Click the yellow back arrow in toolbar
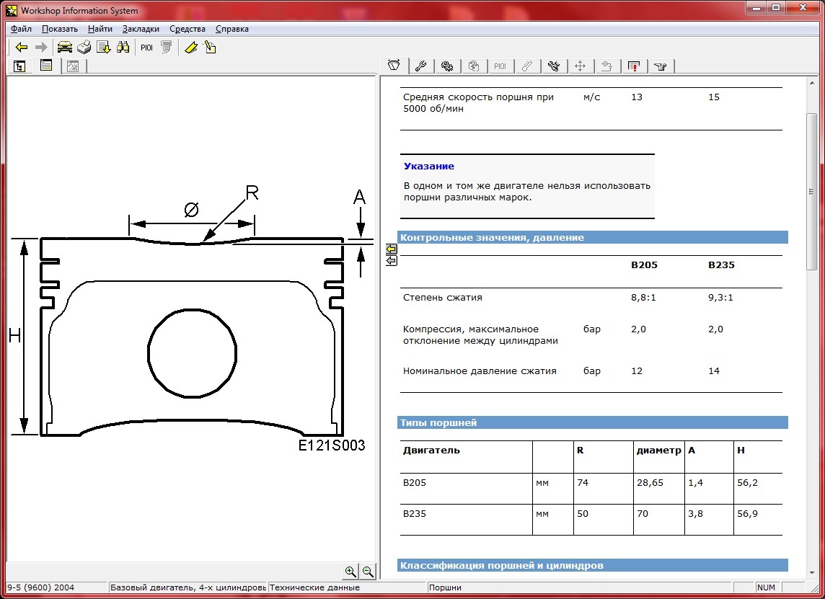This screenshot has height=599, width=825. [22, 48]
